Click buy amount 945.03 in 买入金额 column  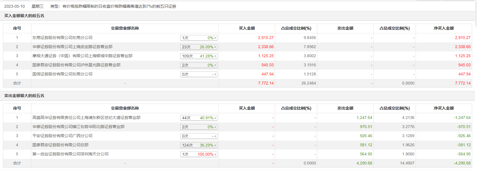coord(267,65)
